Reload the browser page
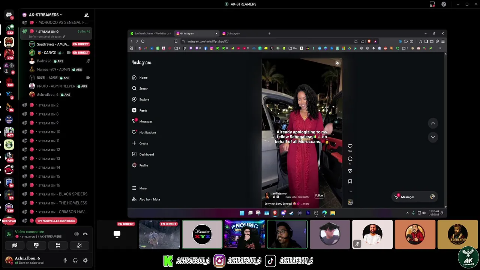Viewport: 480px width, 270px height. [143, 41]
